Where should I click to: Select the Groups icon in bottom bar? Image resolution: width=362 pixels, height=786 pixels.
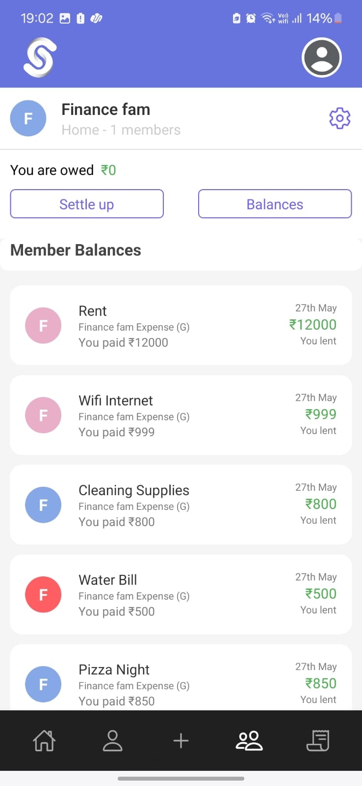249,740
